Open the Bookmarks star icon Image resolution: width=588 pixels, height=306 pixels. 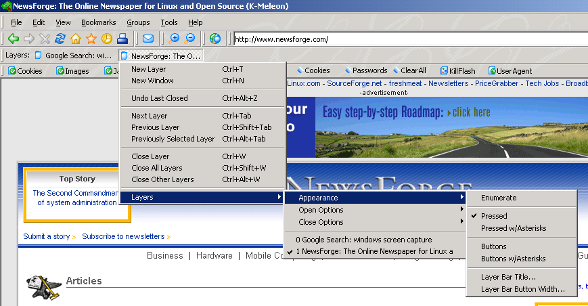[x=91, y=39]
